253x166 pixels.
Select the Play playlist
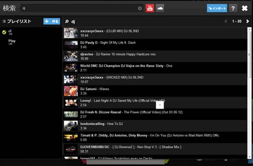tap(12, 41)
